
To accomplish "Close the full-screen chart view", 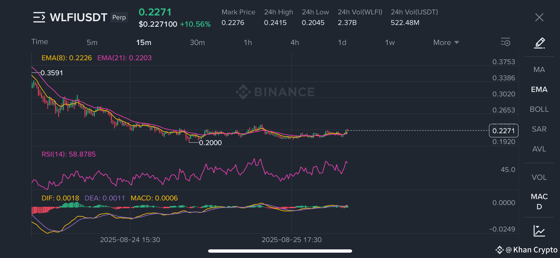I will [539, 17].
